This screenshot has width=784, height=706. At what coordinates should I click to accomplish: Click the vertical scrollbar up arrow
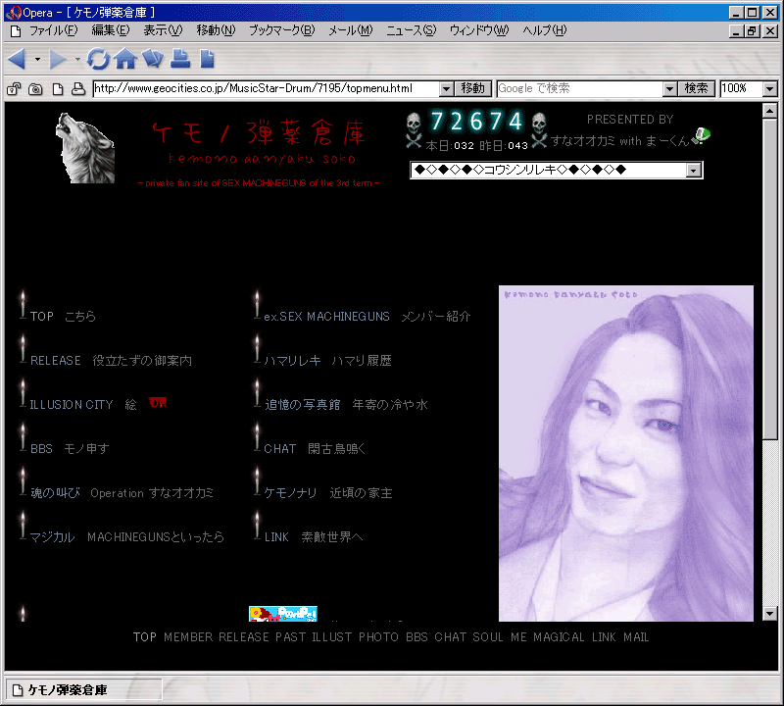pos(770,111)
